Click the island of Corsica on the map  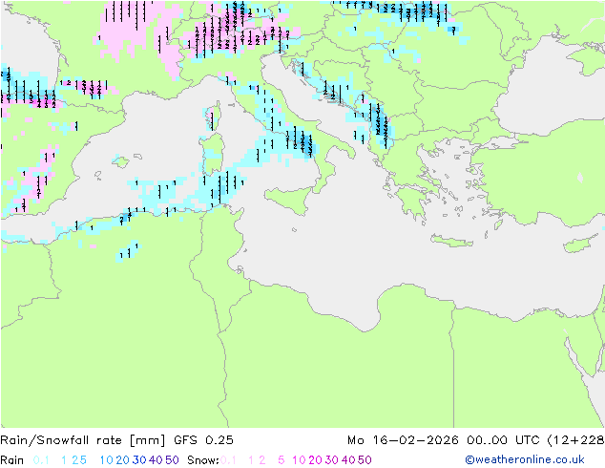[213, 116]
